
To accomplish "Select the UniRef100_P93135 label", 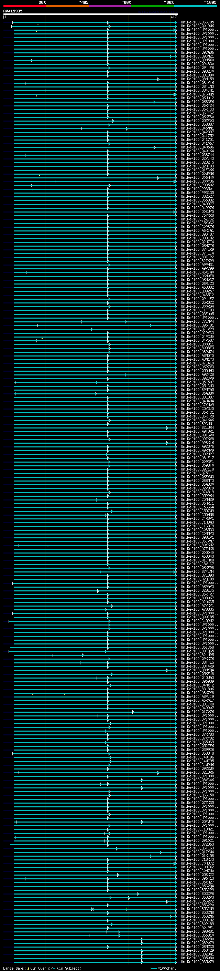I will [197, 193].
